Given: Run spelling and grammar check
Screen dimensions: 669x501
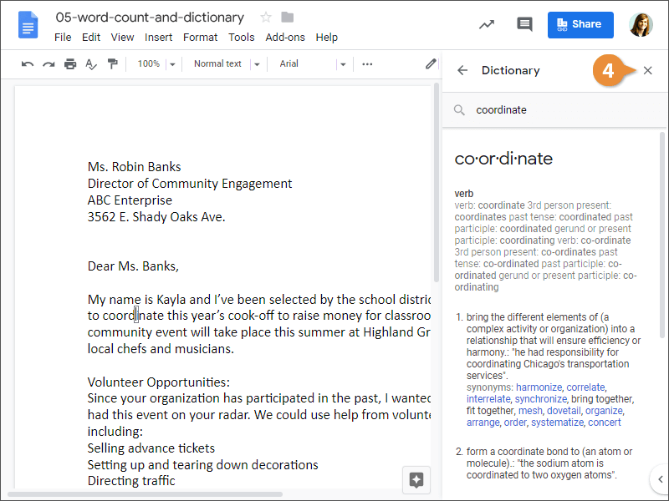Looking at the screenshot, I should tap(91, 63).
